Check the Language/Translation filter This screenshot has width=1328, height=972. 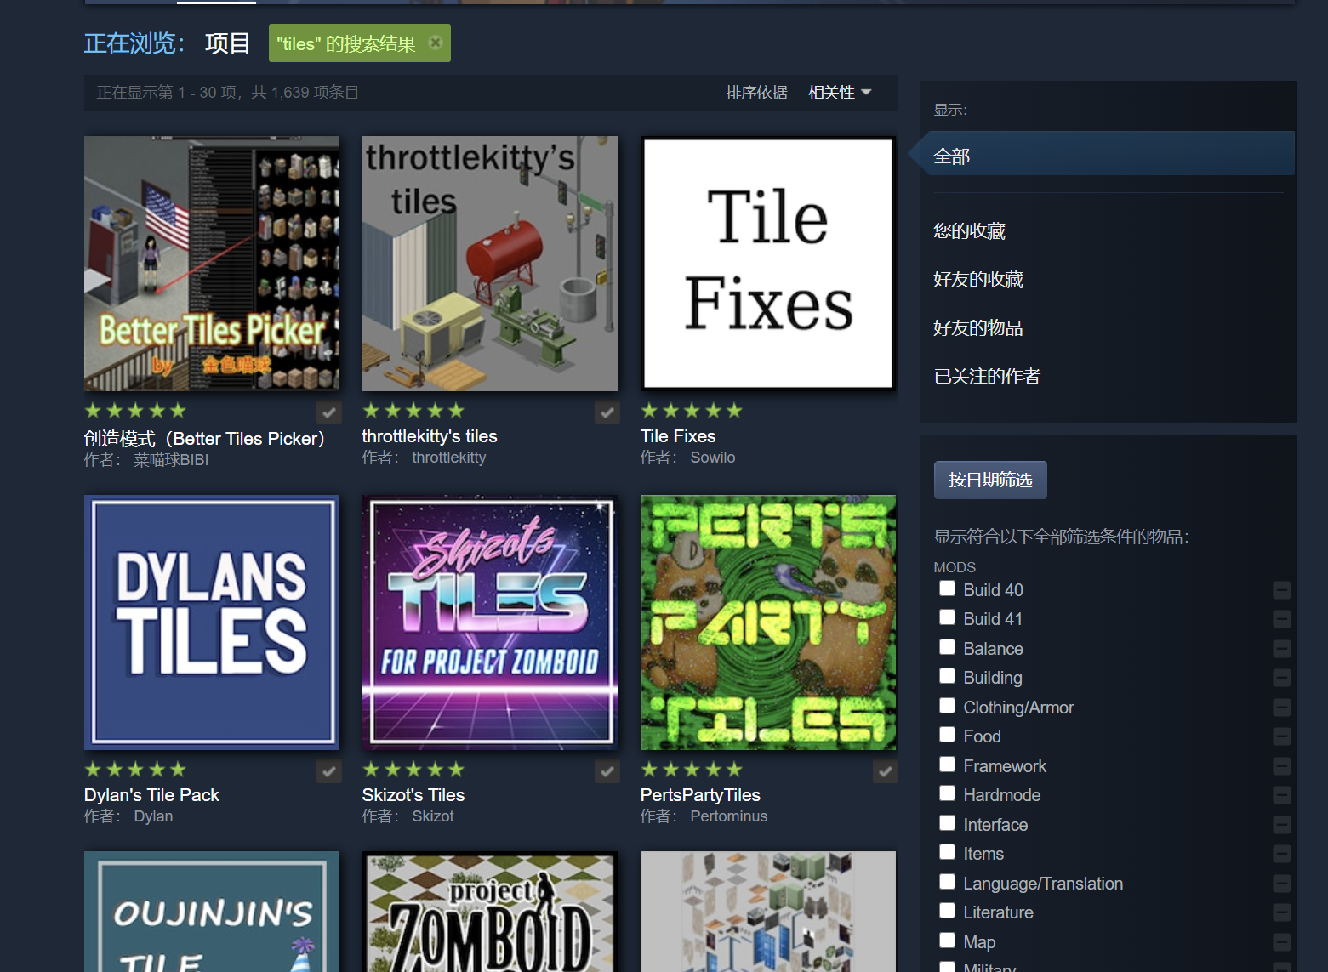pyautogui.click(x=947, y=882)
